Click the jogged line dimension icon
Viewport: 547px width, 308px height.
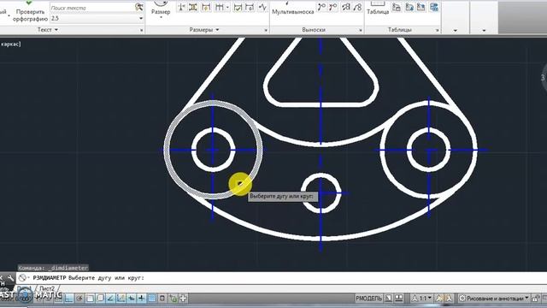262,7
